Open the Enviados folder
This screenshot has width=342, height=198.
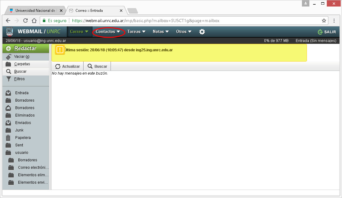(23, 123)
